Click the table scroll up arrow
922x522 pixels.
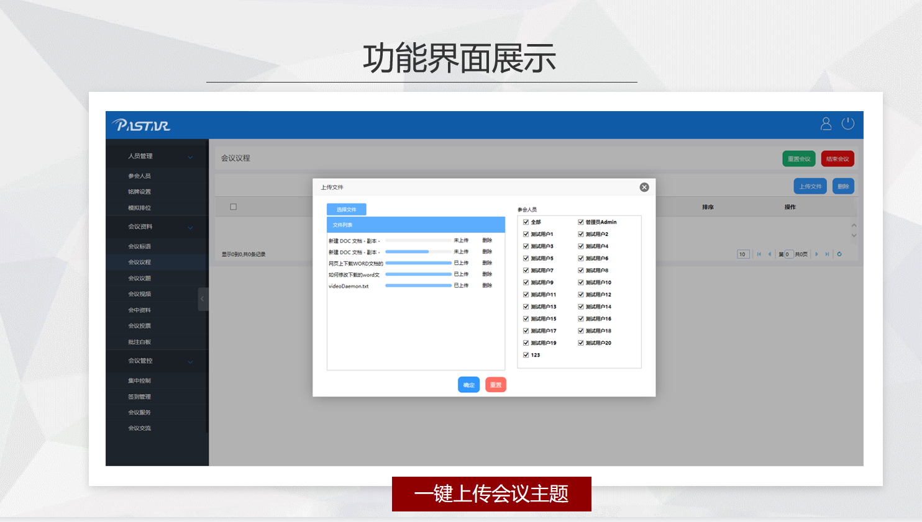854,225
